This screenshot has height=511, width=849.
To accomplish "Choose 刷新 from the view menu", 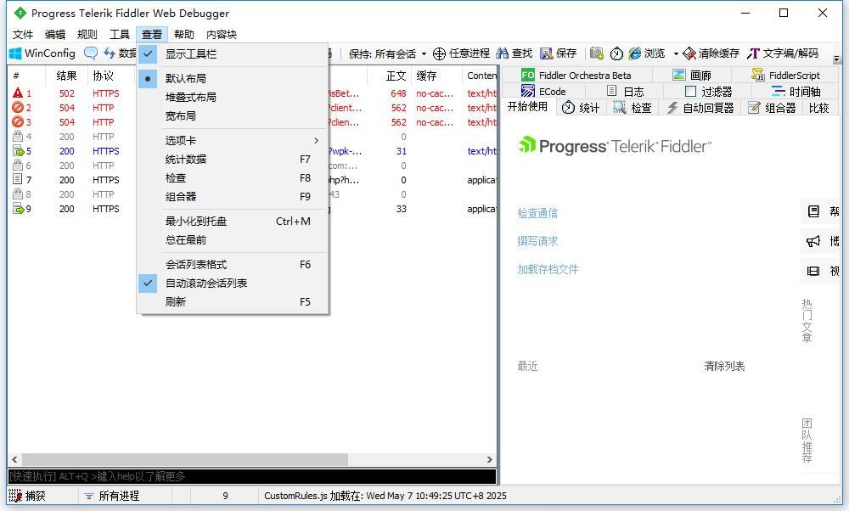I will (233, 302).
